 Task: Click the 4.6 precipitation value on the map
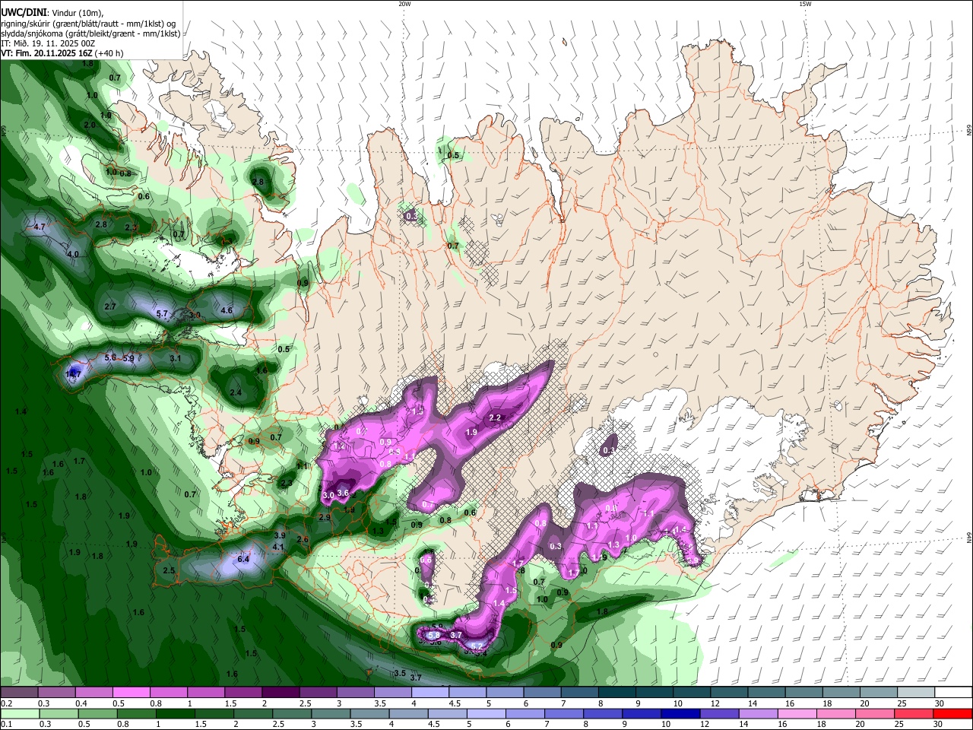point(227,310)
